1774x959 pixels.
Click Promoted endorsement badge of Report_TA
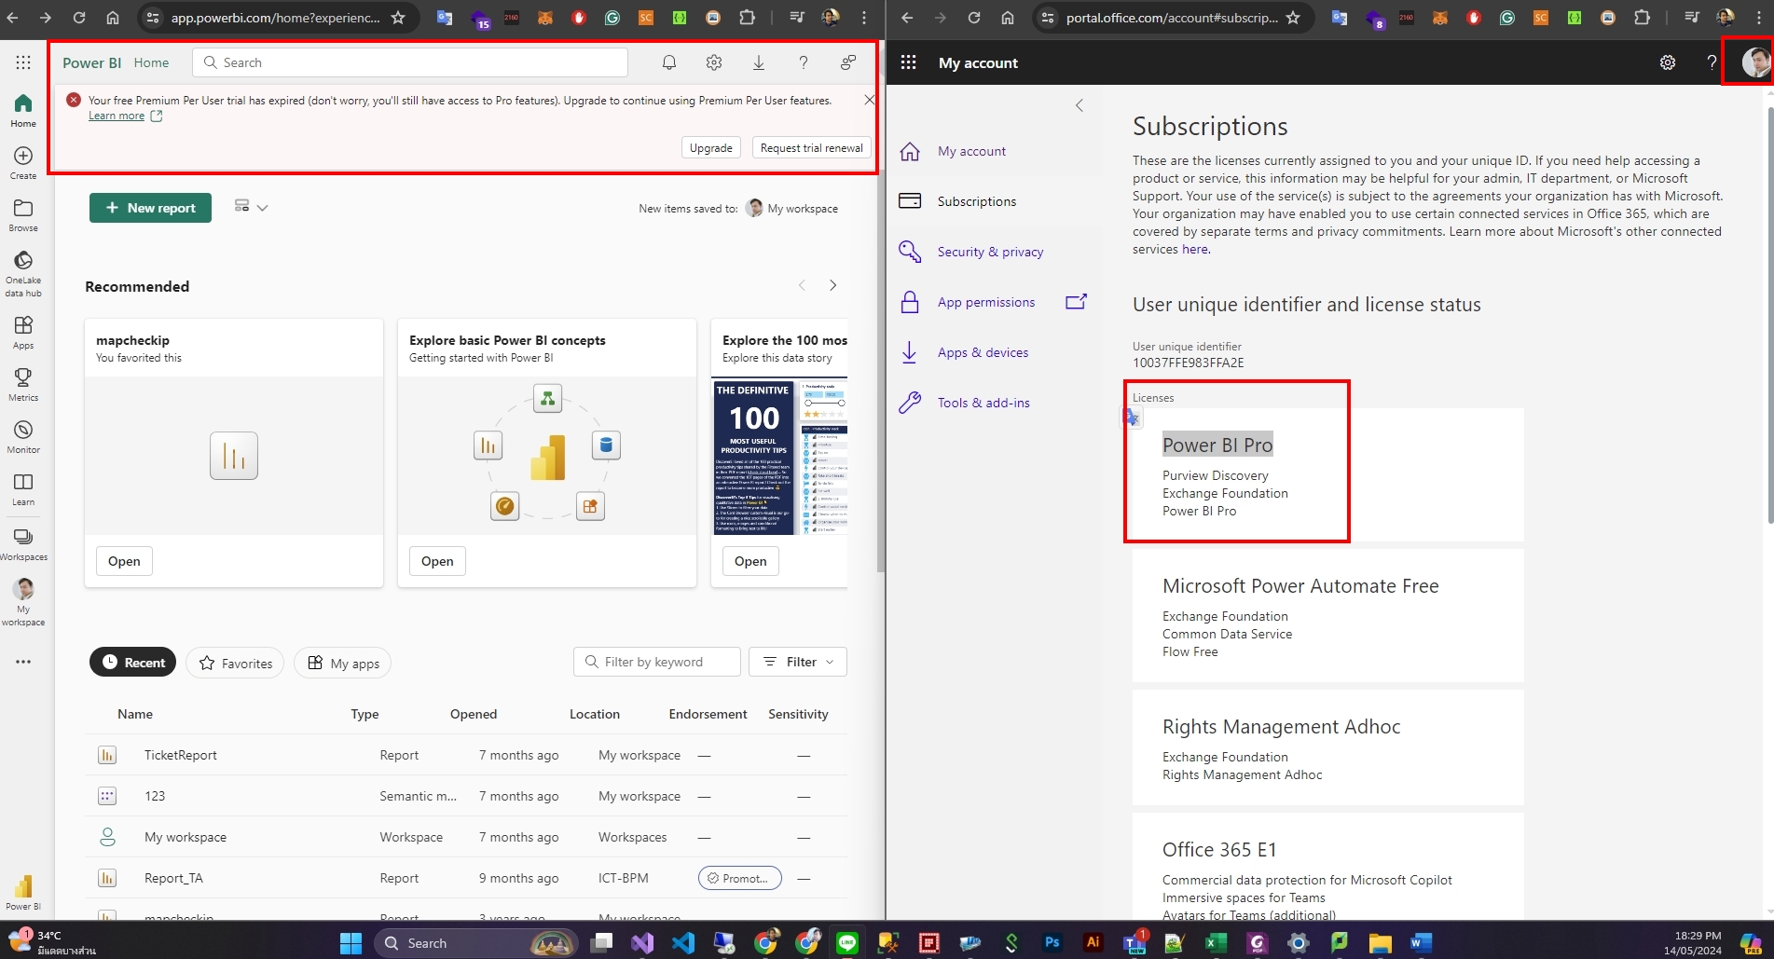(740, 878)
